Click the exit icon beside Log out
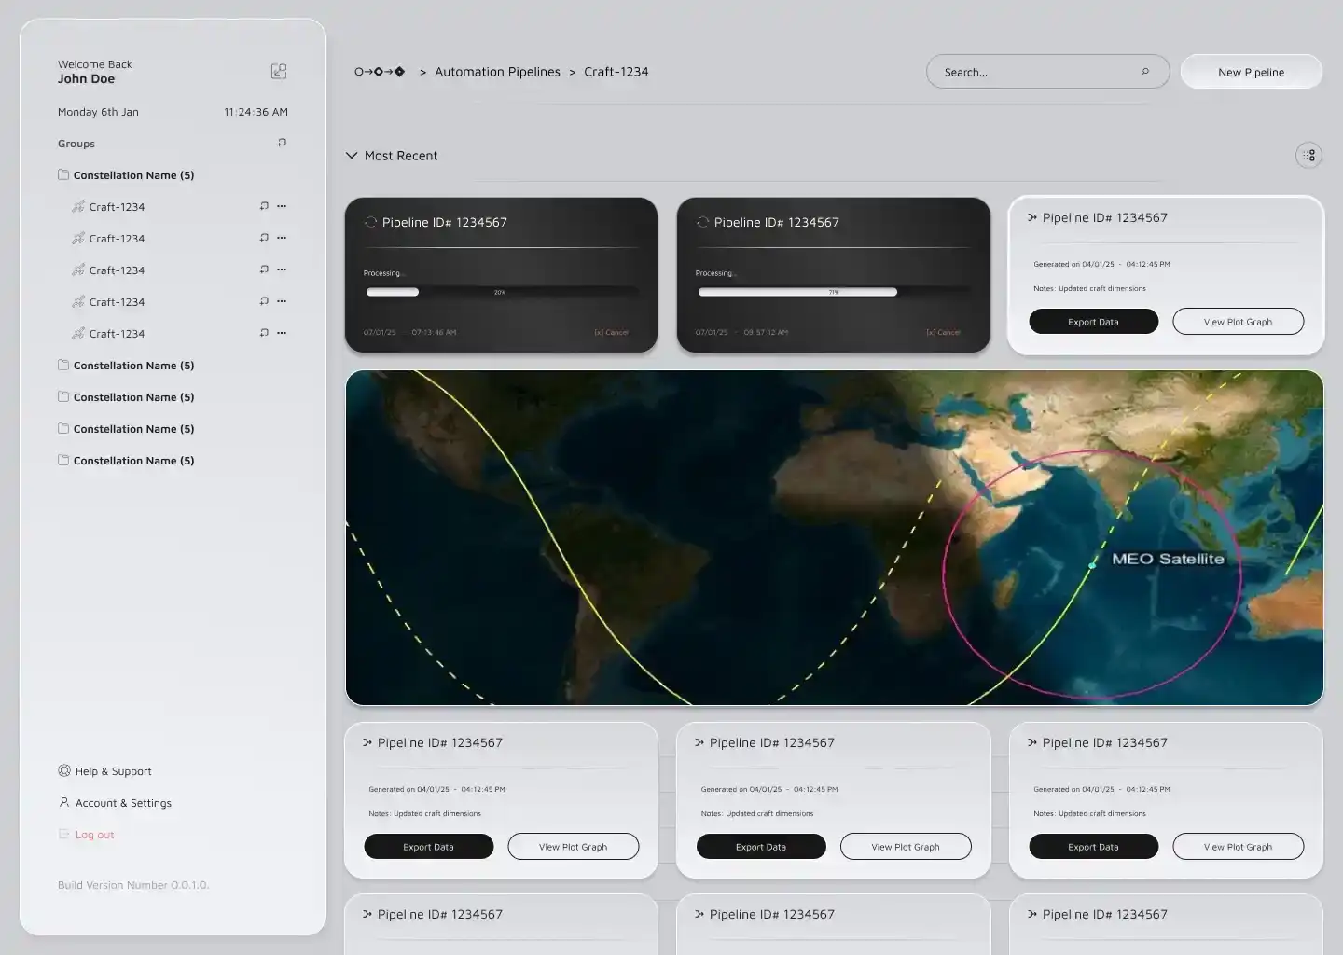 coord(64,834)
